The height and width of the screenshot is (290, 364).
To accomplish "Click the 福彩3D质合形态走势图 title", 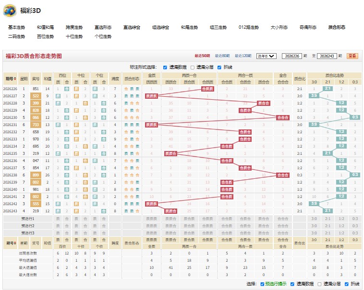I will tap(34, 56).
